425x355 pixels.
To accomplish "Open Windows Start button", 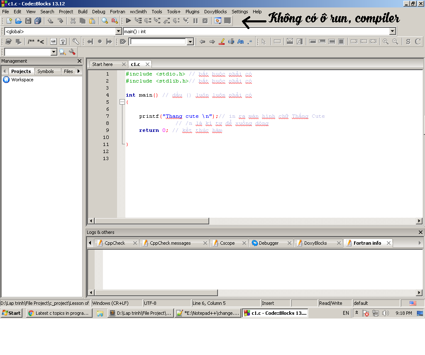I will pyautogui.click(x=11, y=313).
